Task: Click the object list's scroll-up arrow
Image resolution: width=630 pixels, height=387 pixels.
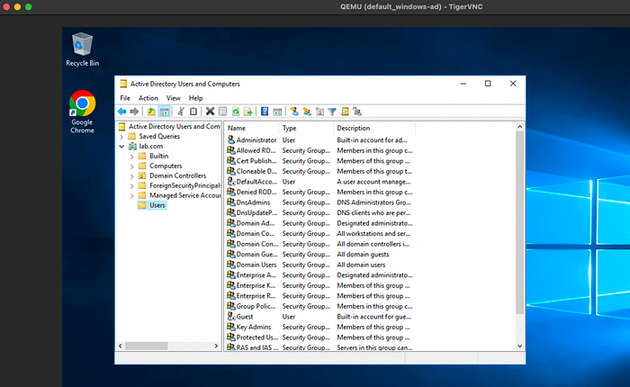Action: (519, 127)
